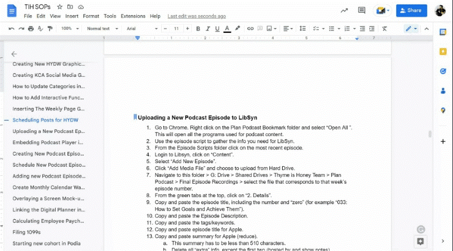453x251 pixels.
Task: Insert a link using toolbar icon
Action: [x=250, y=29]
